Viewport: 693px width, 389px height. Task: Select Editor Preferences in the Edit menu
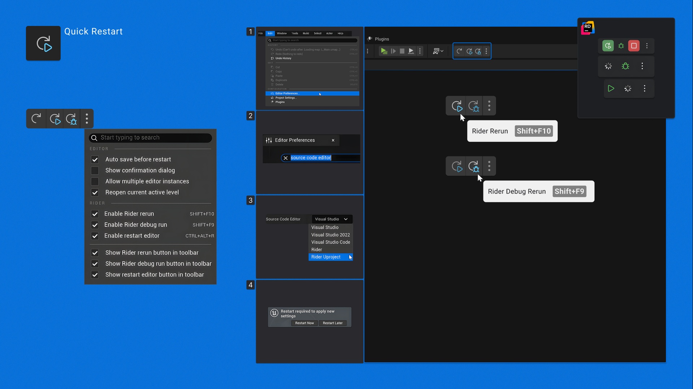tap(312, 93)
